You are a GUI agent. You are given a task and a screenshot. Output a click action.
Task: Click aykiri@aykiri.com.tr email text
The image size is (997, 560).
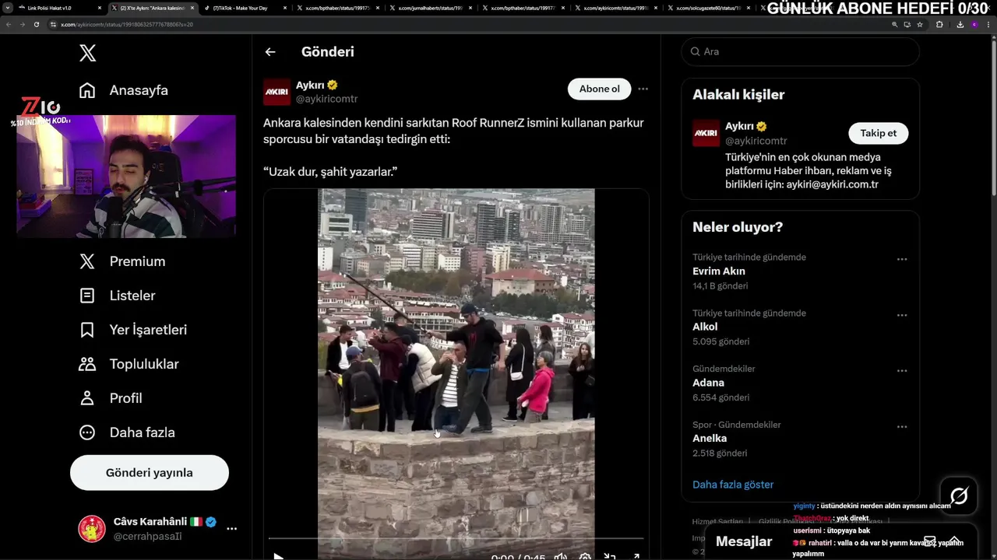pos(832,184)
